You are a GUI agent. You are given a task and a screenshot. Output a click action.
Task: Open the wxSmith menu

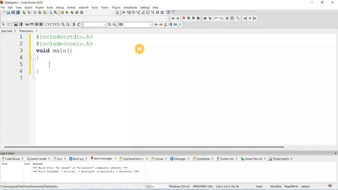[x=83, y=7]
